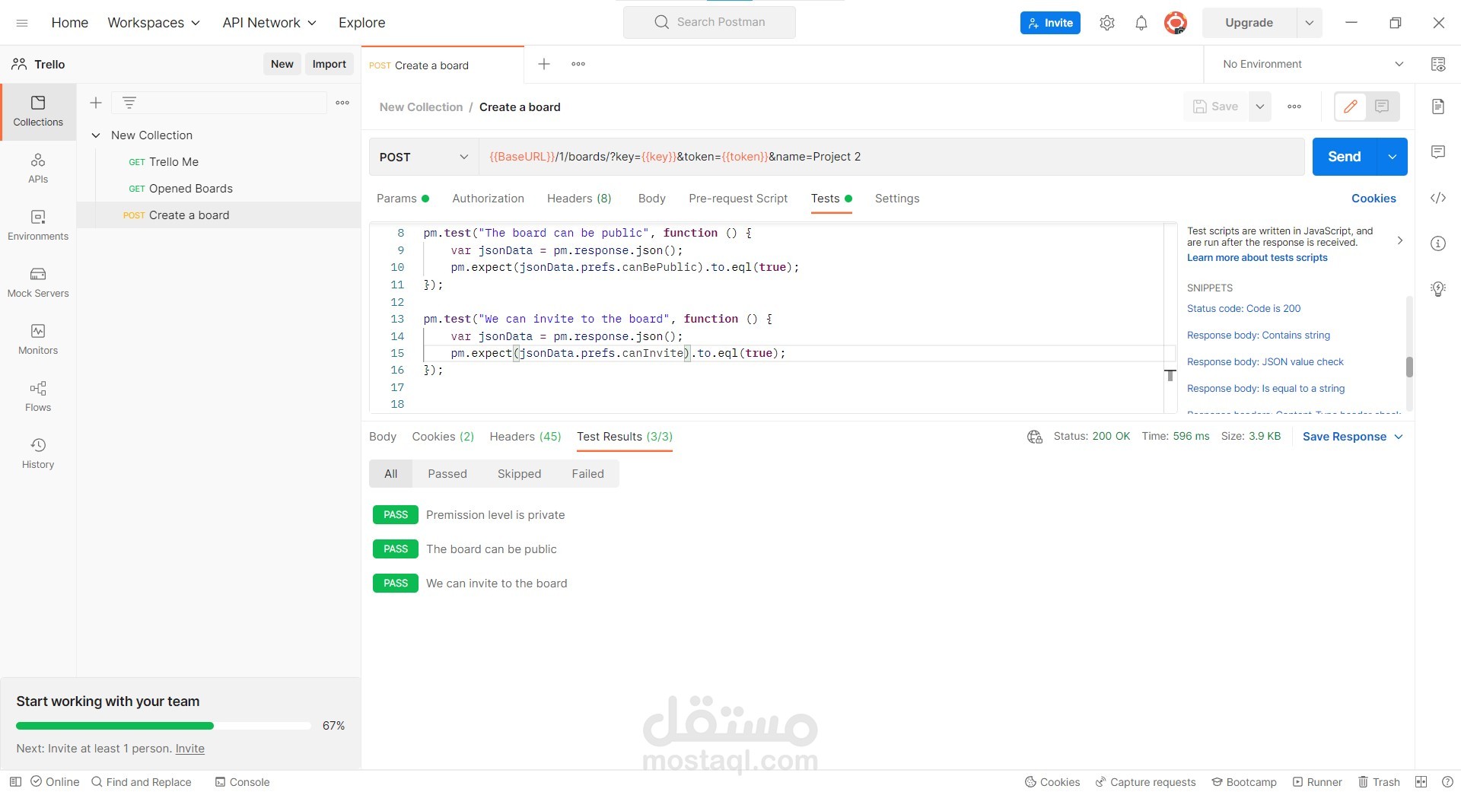Switch to edit mode pencil icon
The image size is (1461, 792).
point(1351,107)
